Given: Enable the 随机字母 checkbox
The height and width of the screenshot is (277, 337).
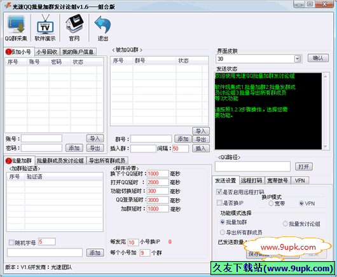Looking at the screenshot, I should tap(11, 243).
